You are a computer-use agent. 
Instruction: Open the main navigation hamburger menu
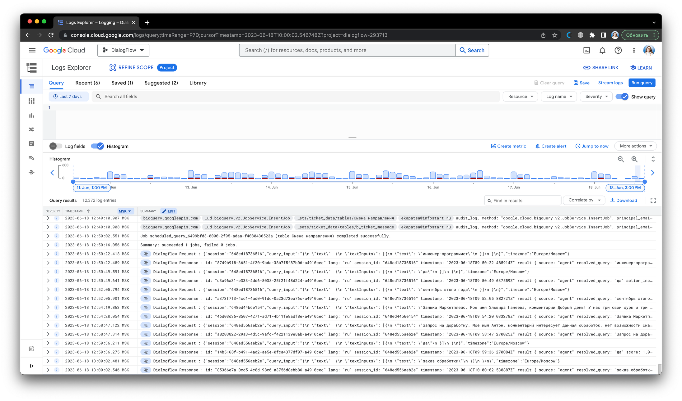point(32,50)
